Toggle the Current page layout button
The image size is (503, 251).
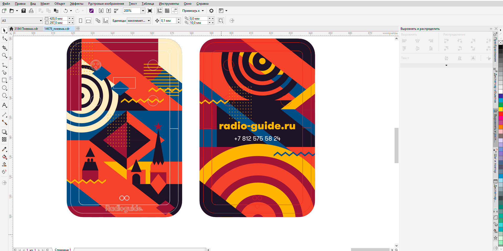[106, 21]
